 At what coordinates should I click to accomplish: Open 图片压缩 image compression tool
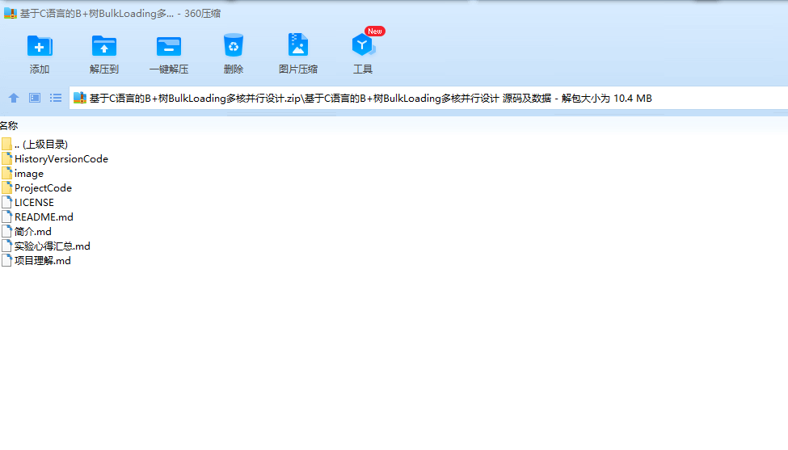pos(298,45)
